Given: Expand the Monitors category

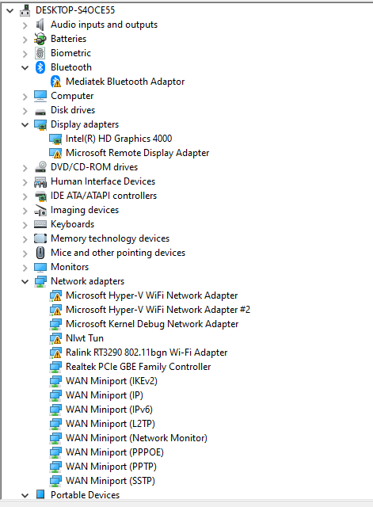Looking at the screenshot, I should coord(25,268).
